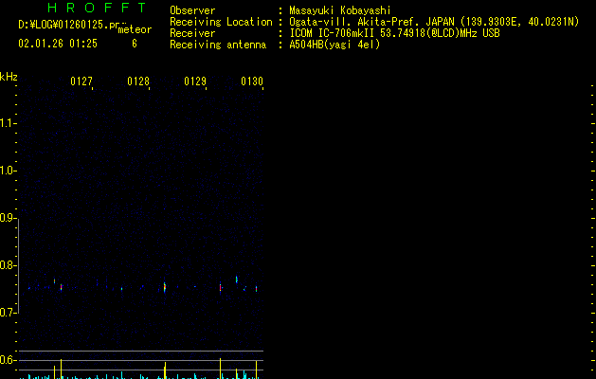Click the Receiving antenna label
Screen dimensions: 596x379
[218, 45]
